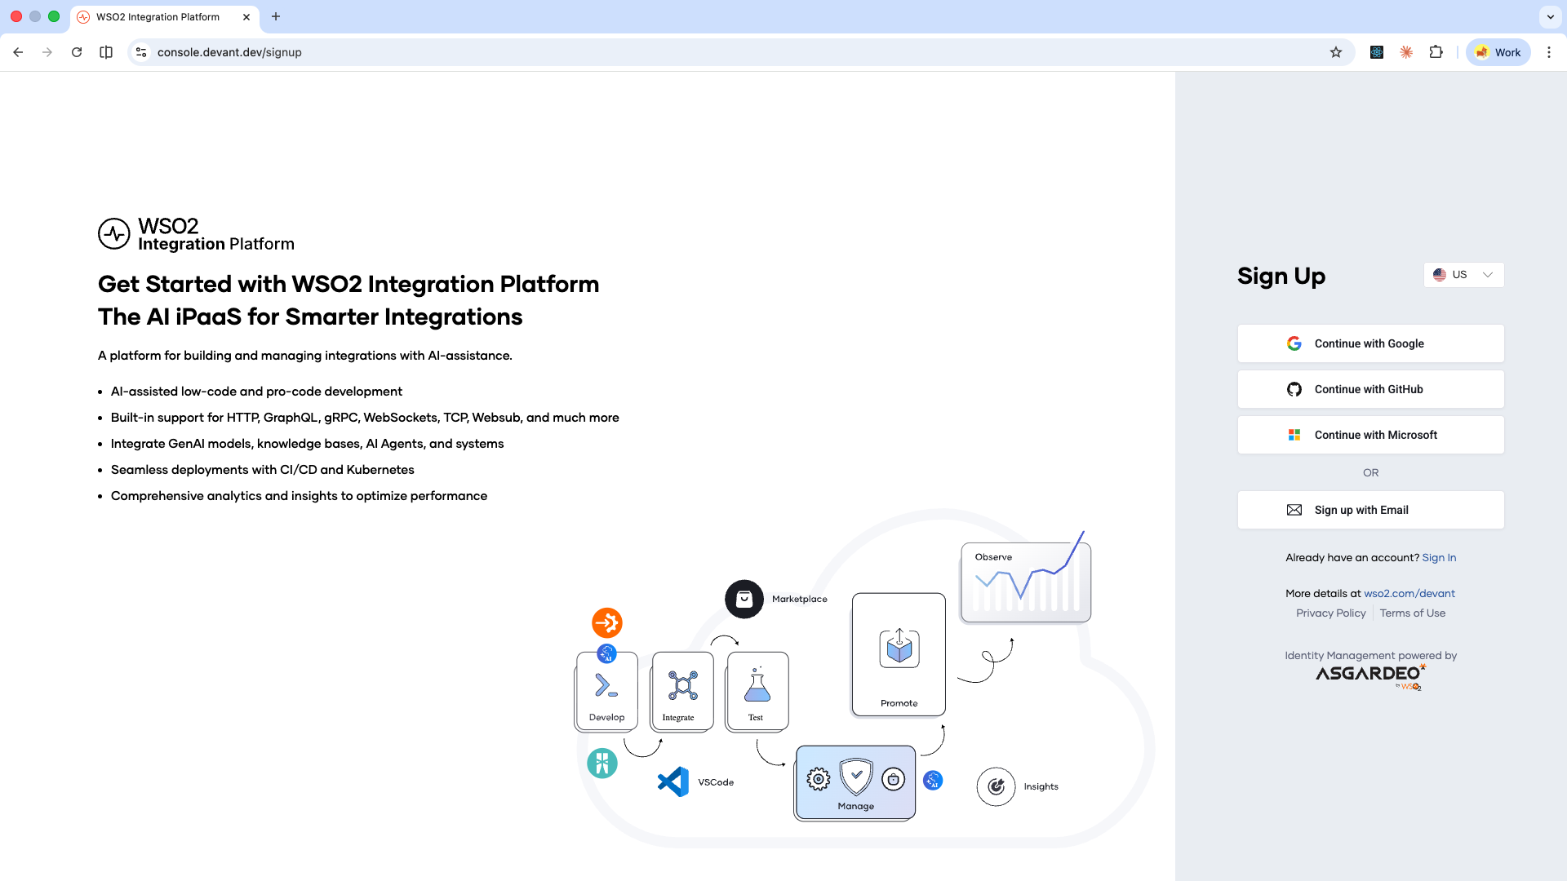Screen dimensions: 1567x881
Task: Click the Develop terminal card
Action: coord(607,691)
